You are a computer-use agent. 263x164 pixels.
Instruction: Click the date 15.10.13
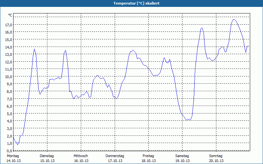pyautogui.click(x=47, y=161)
